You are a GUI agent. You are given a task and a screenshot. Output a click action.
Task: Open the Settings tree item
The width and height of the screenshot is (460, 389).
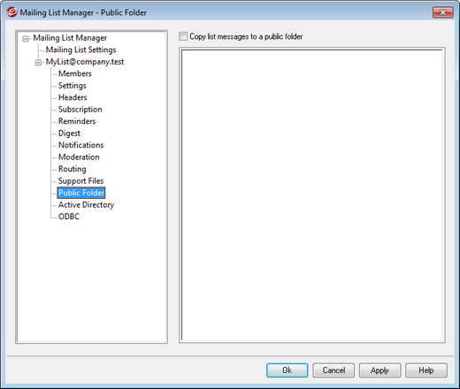coord(73,86)
